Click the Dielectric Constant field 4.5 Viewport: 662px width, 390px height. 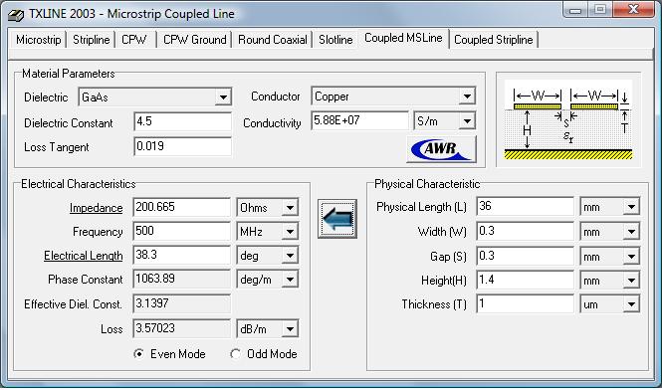(182, 122)
